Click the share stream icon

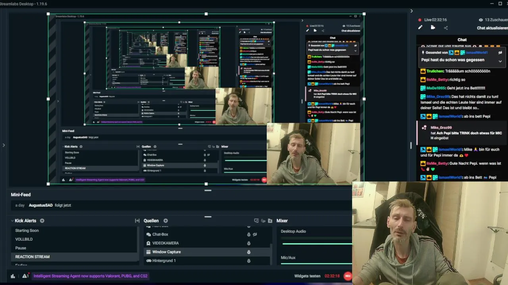coord(446,28)
